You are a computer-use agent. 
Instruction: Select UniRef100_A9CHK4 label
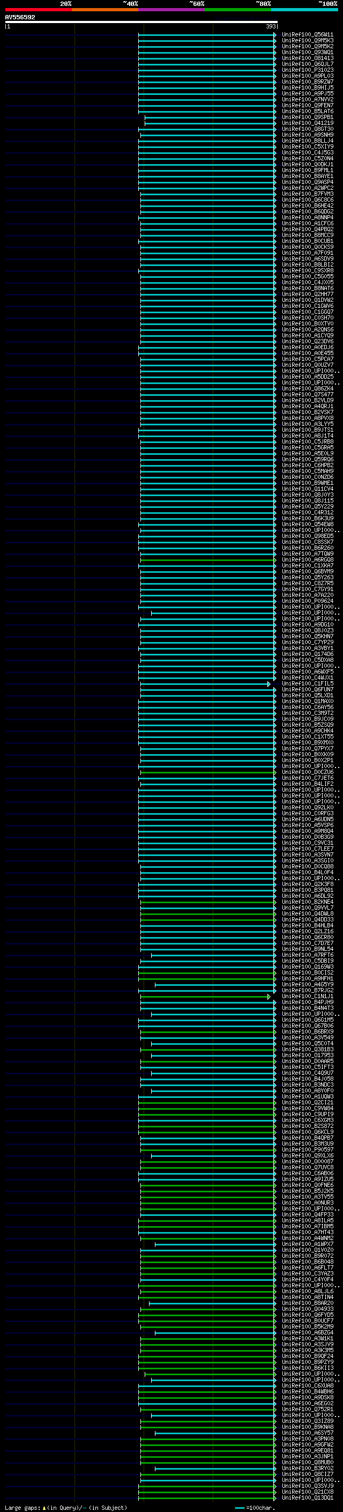click(308, 732)
